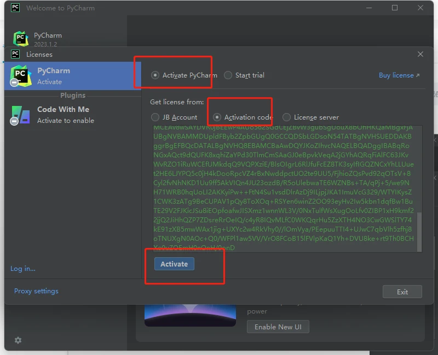This screenshot has width=438, height=355.
Task: Click the Exit button
Action: (402, 292)
